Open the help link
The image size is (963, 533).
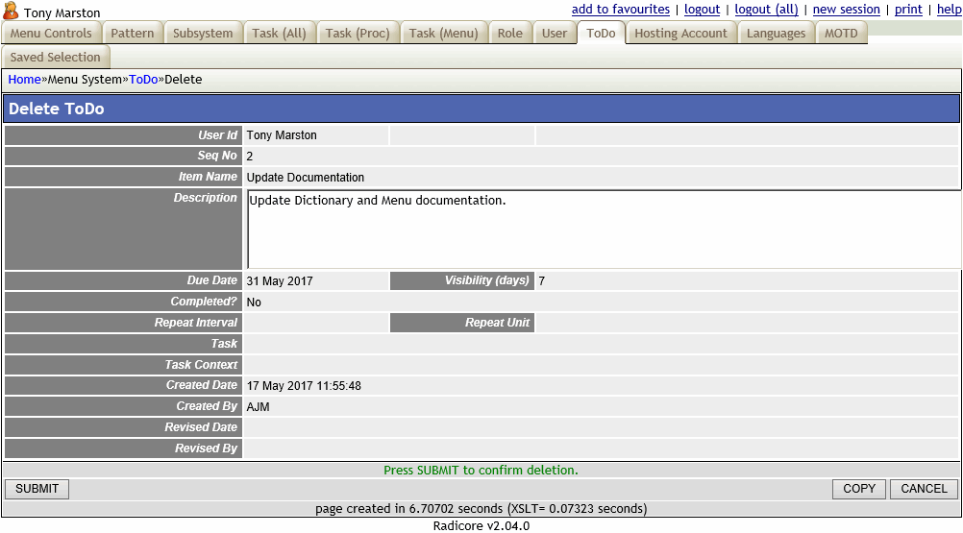click(x=949, y=10)
